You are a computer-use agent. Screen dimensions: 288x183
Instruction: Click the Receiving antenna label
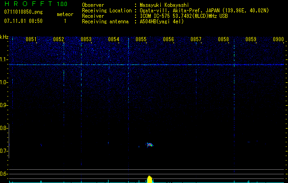(x=105, y=22)
